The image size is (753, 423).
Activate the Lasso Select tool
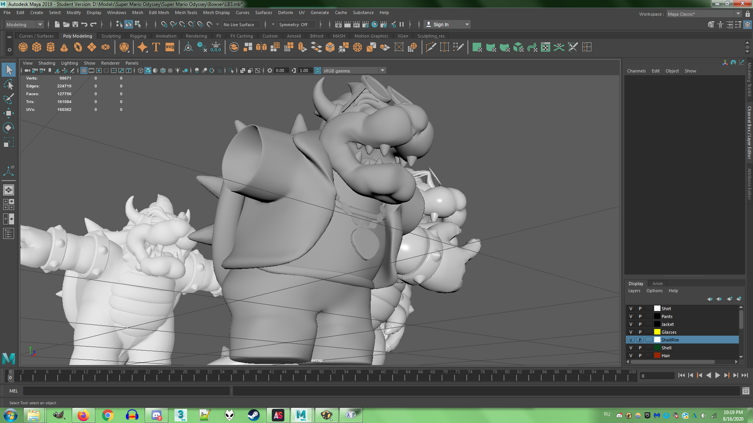(x=8, y=85)
